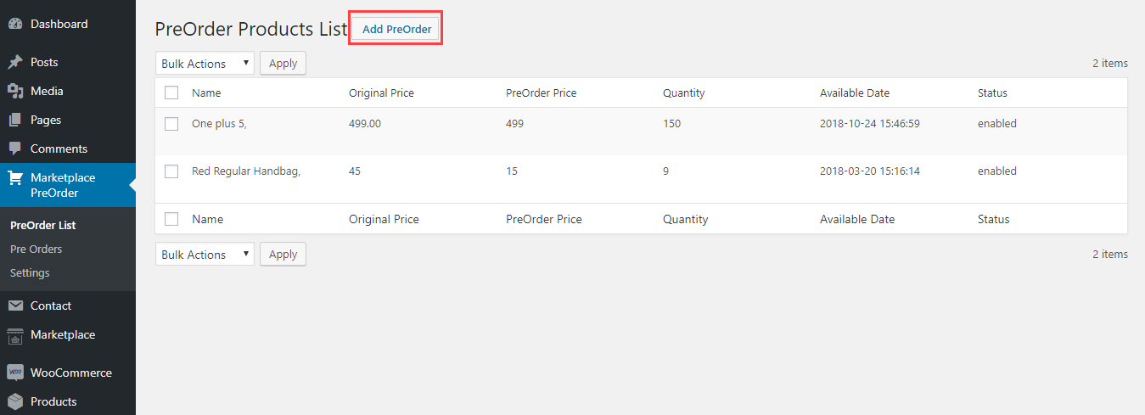The height and width of the screenshot is (415, 1145).
Task: Click the Pages icon in sidebar
Action: [15, 121]
